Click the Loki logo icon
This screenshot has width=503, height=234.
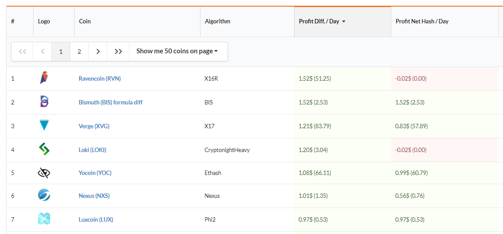click(x=44, y=149)
